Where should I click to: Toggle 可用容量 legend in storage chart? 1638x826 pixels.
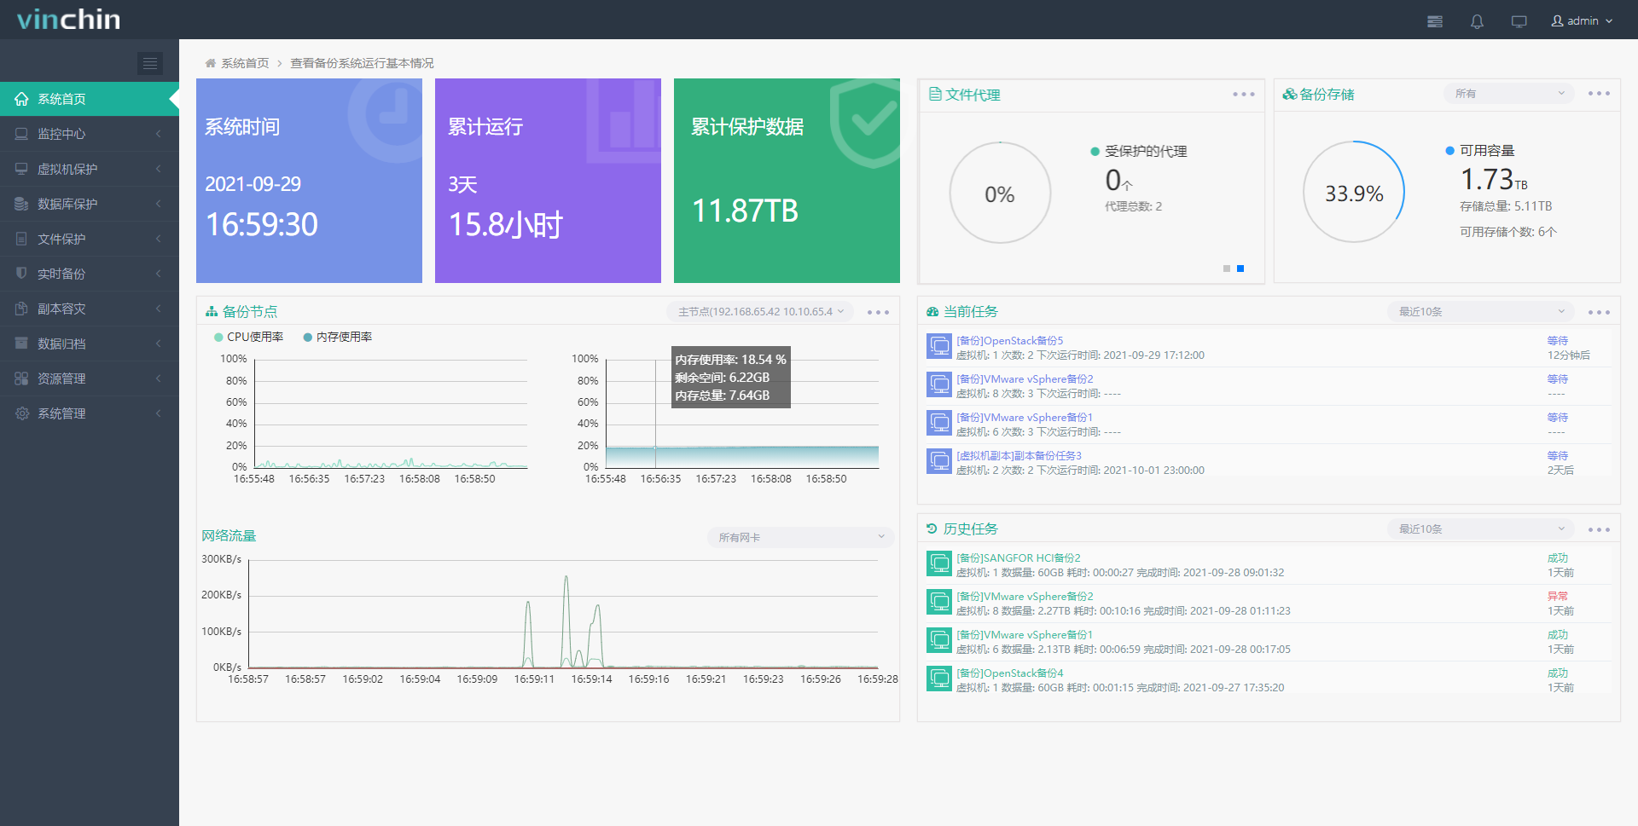pos(1480,151)
